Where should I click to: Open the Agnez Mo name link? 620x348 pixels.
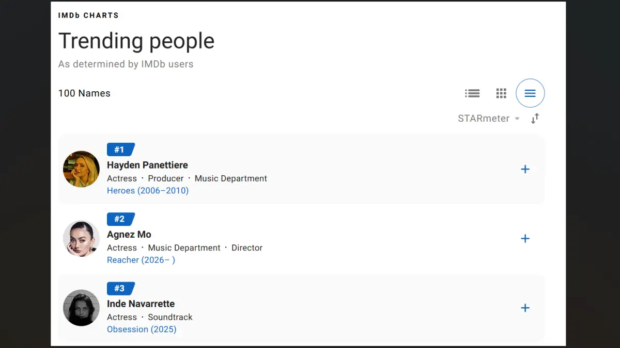point(129,235)
